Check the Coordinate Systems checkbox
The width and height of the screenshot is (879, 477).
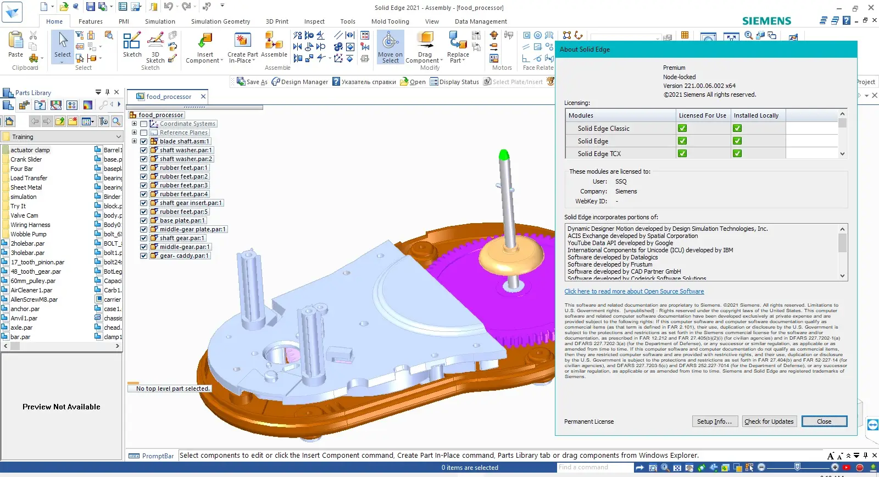(x=143, y=124)
